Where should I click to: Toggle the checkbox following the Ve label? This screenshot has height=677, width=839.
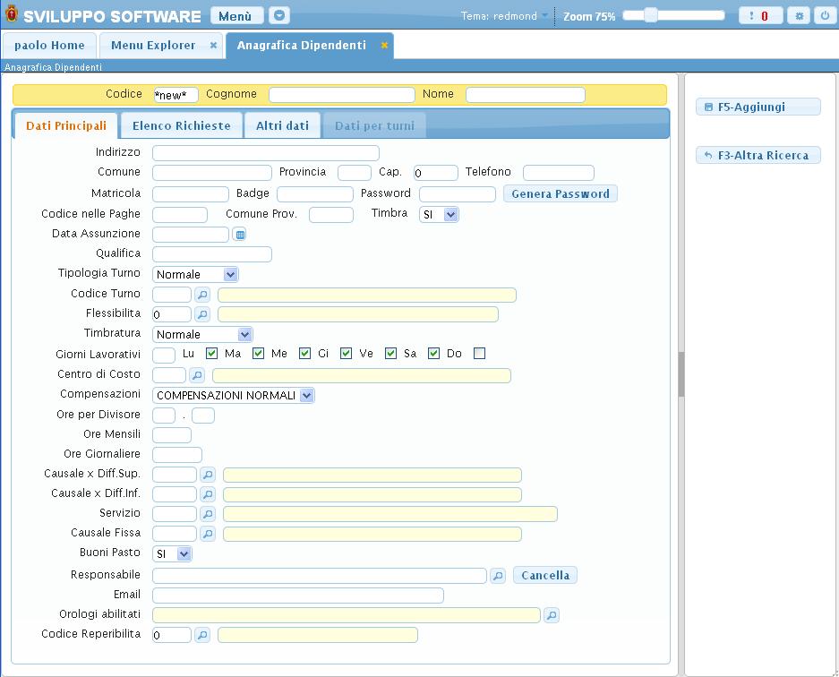391,354
